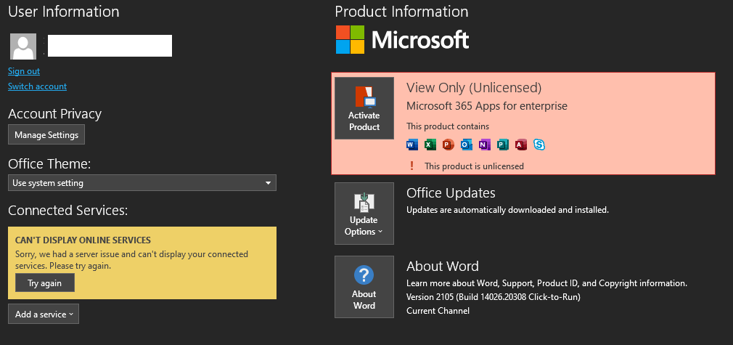Click the 'This product contains' label

448,126
